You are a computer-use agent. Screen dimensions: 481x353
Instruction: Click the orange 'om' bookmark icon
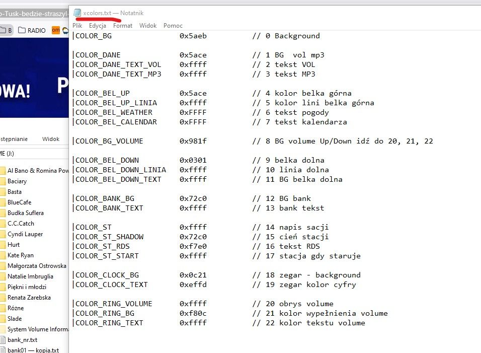(56, 30)
